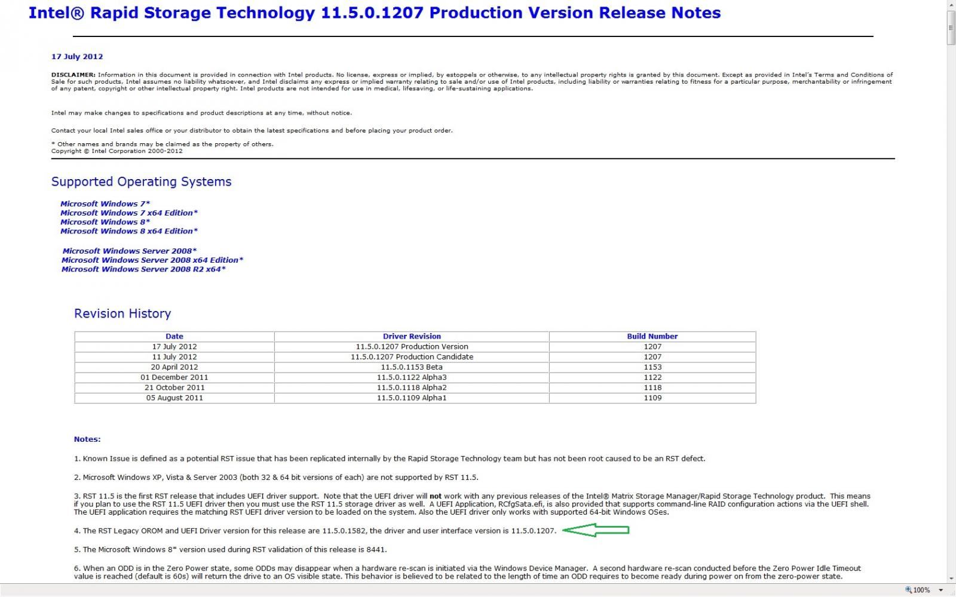Click note 1 about Known Issue definition
The image size is (956, 597).
390,459
